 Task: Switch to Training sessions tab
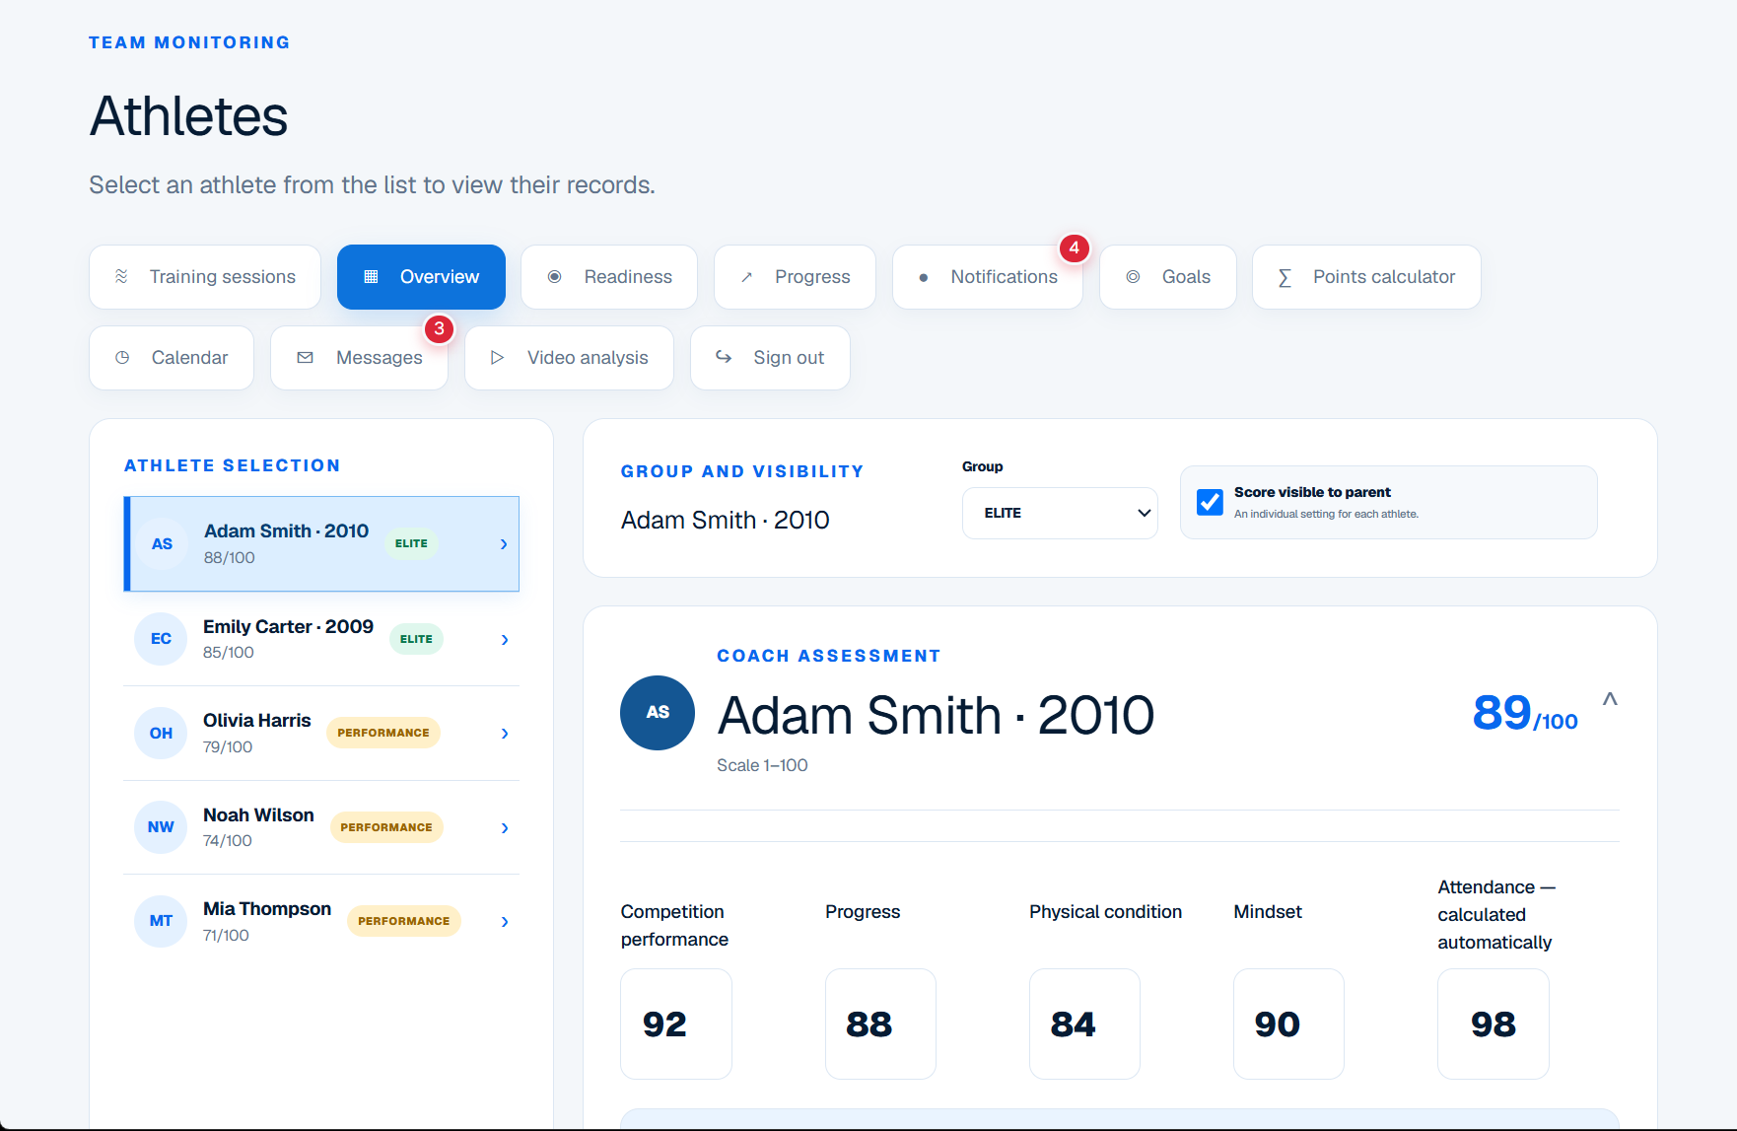pyautogui.click(x=205, y=277)
